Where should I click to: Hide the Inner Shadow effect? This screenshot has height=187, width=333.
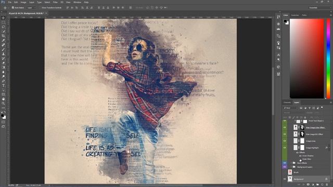(300, 156)
